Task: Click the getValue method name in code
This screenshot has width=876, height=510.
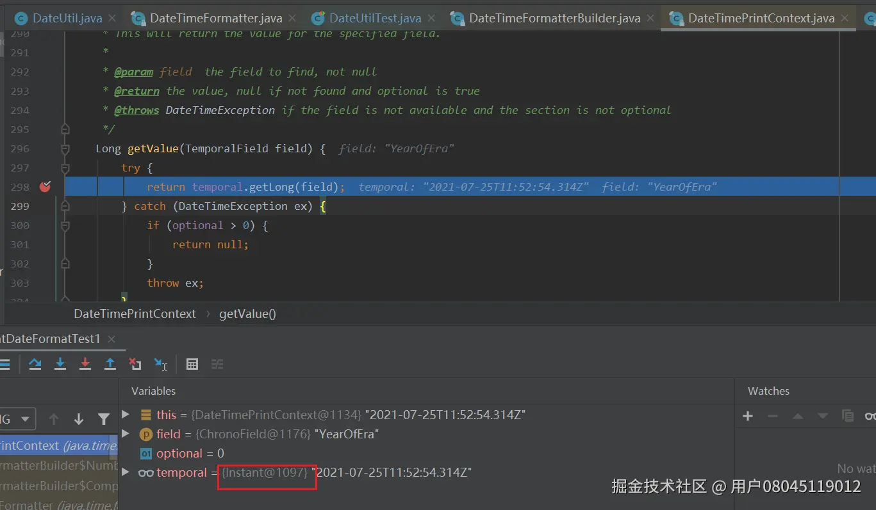Action: (x=153, y=148)
